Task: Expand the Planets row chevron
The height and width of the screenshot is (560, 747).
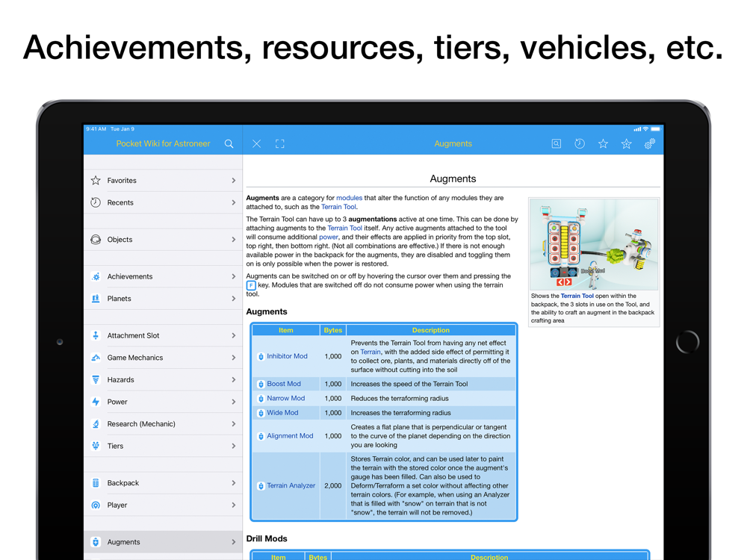Action: [x=233, y=299]
